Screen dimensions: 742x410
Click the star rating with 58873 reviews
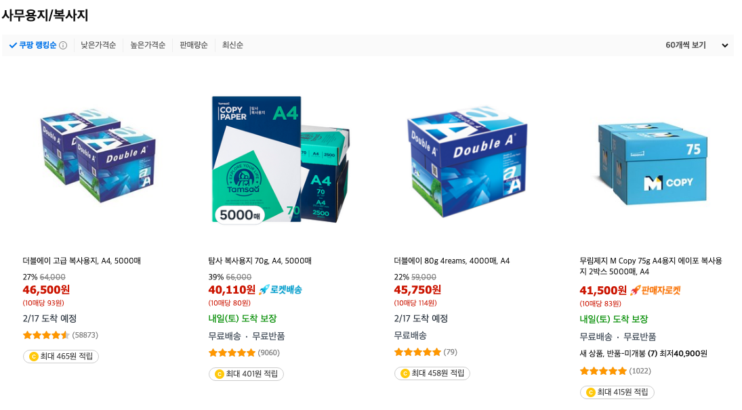point(46,336)
